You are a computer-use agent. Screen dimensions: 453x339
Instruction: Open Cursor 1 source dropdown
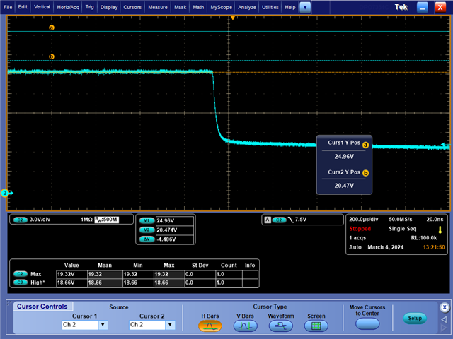point(103,325)
